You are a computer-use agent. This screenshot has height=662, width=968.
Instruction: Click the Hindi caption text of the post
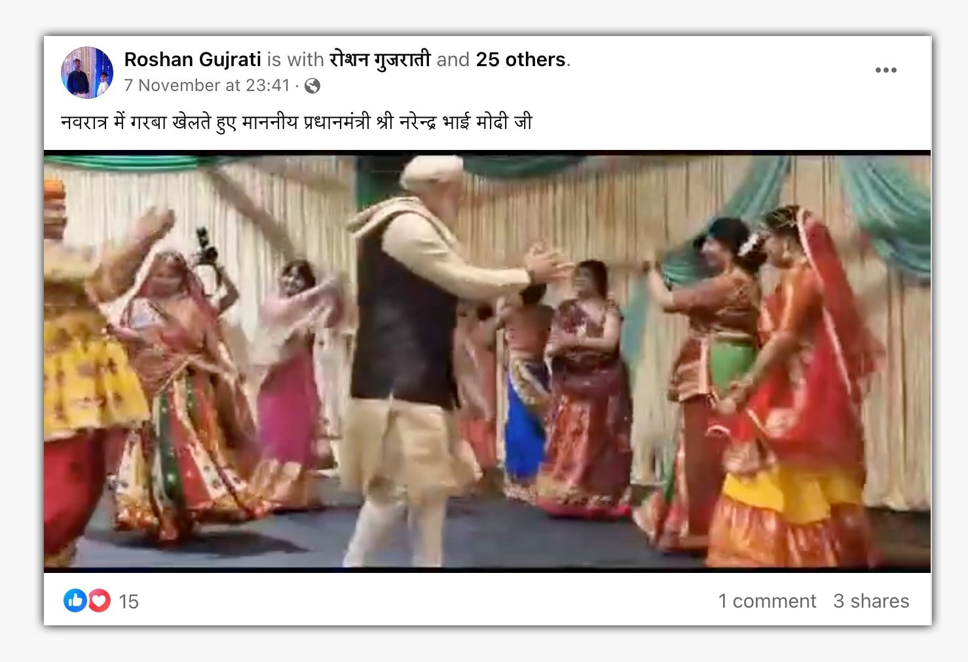[x=297, y=122]
